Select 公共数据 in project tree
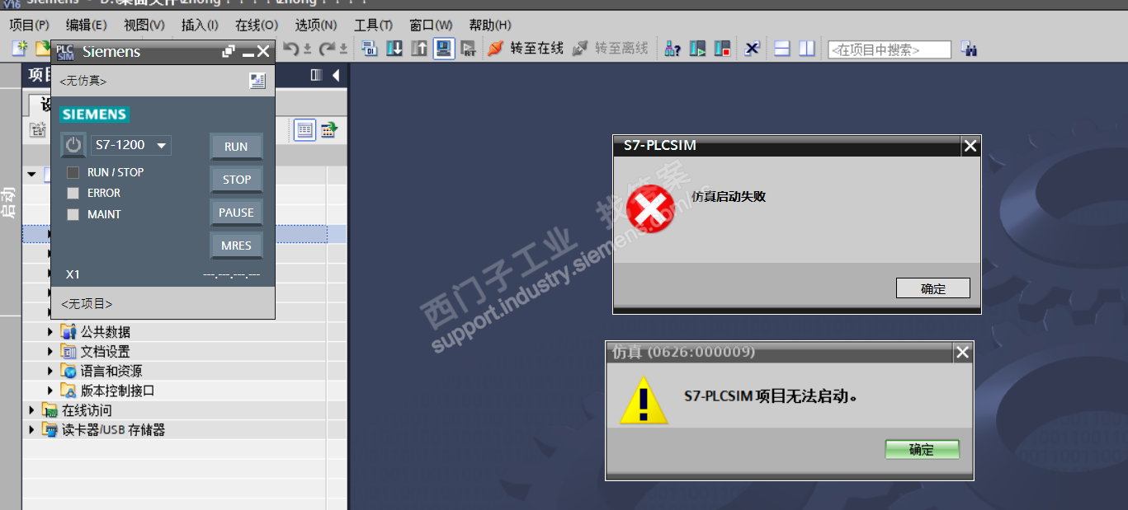 pos(105,332)
